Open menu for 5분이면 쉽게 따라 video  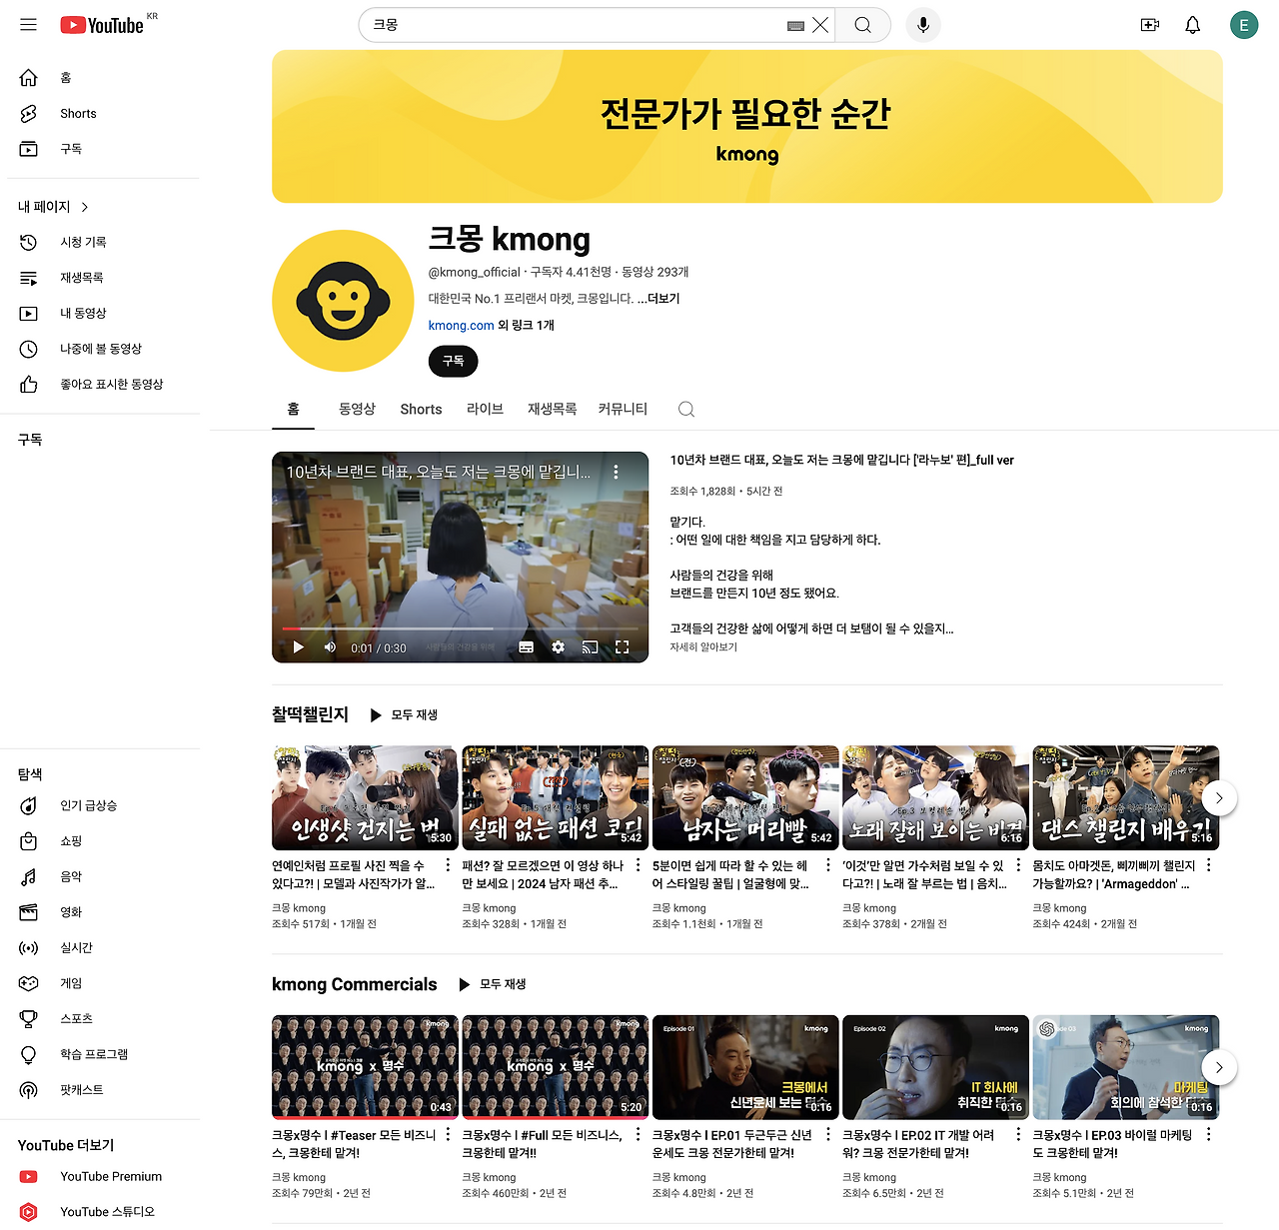828,865
